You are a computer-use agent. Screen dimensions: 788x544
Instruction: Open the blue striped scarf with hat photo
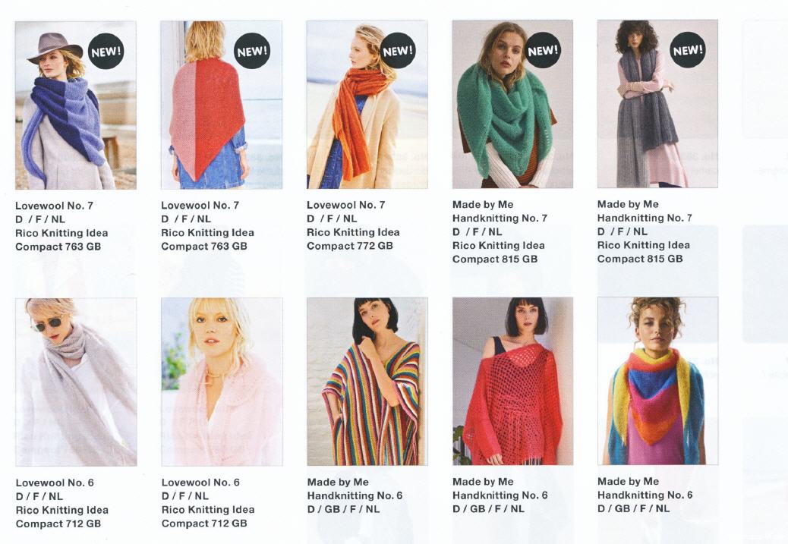coord(76,105)
